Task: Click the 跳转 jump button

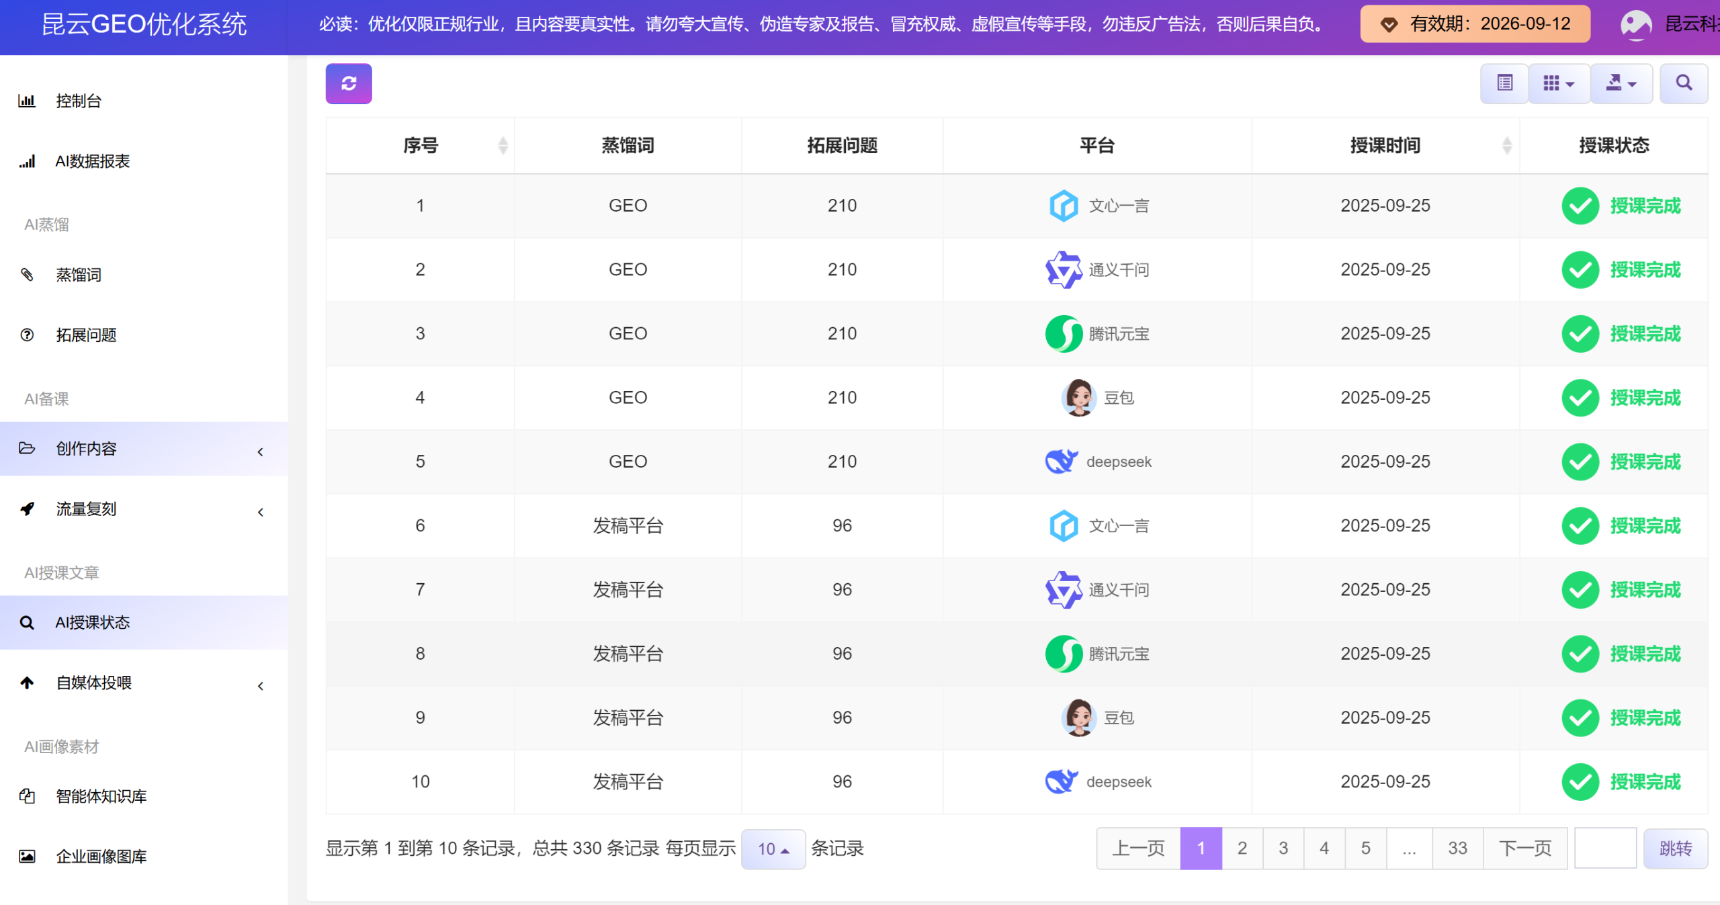Action: click(x=1676, y=848)
